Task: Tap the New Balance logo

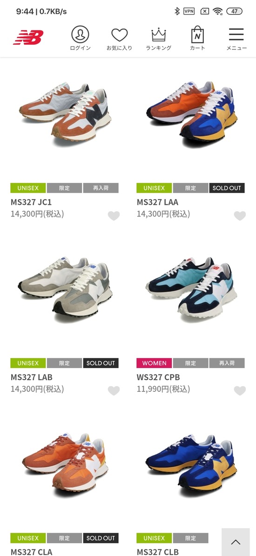Action: [28, 37]
